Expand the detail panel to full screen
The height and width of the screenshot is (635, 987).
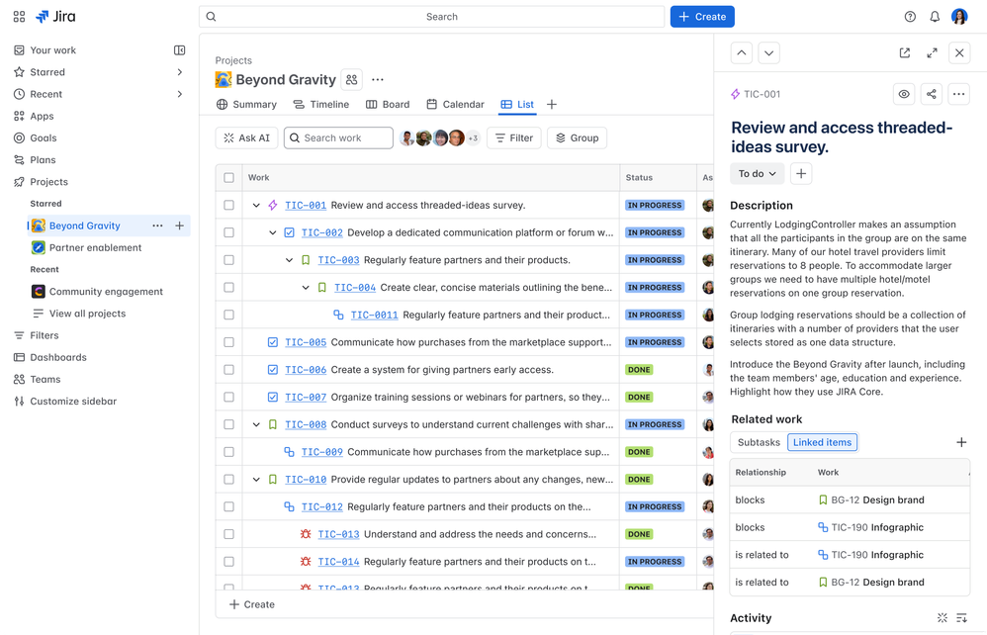point(933,52)
